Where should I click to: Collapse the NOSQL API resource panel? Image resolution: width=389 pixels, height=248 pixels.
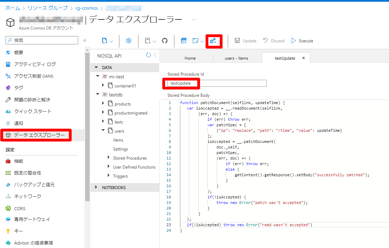click(x=155, y=55)
